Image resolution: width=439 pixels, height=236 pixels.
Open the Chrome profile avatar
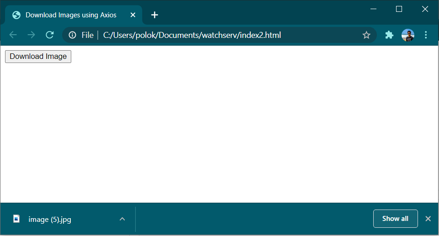(407, 35)
